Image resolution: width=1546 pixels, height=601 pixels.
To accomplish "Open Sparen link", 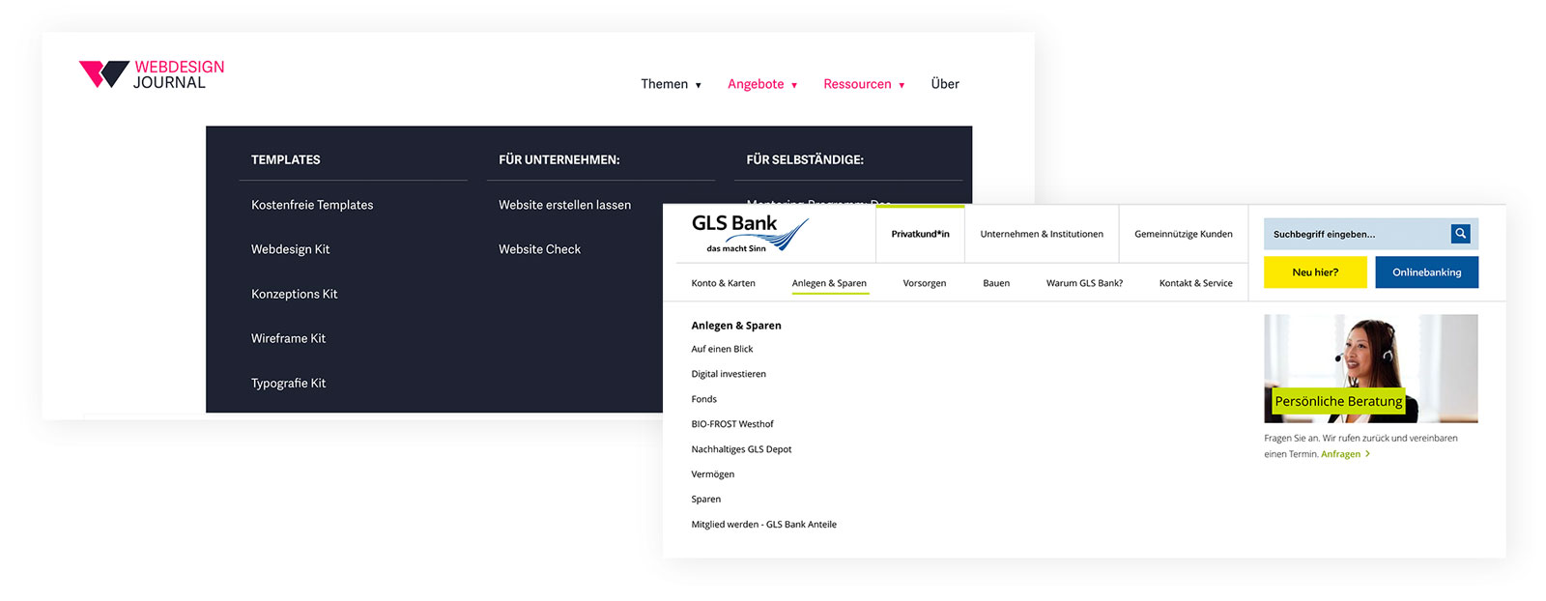I will tap(705, 500).
